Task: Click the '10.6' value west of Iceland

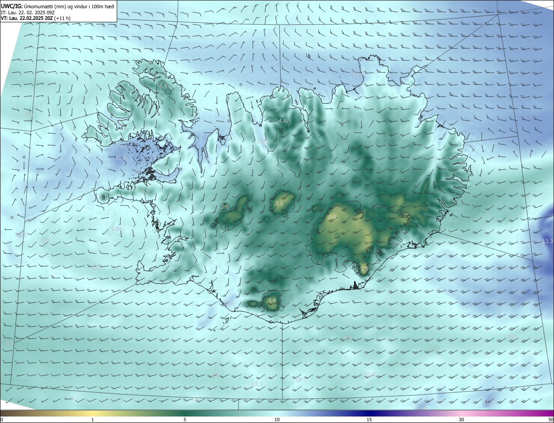Action: point(118,229)
